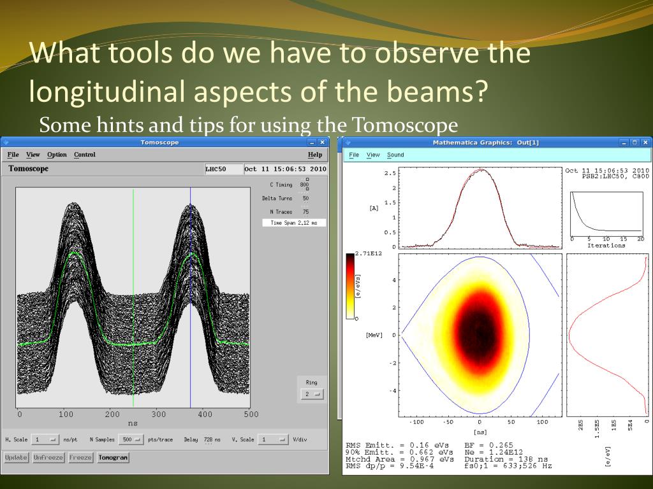Click the Update button
This screenshot has width=653, height=489.
[x=16, y=457]
